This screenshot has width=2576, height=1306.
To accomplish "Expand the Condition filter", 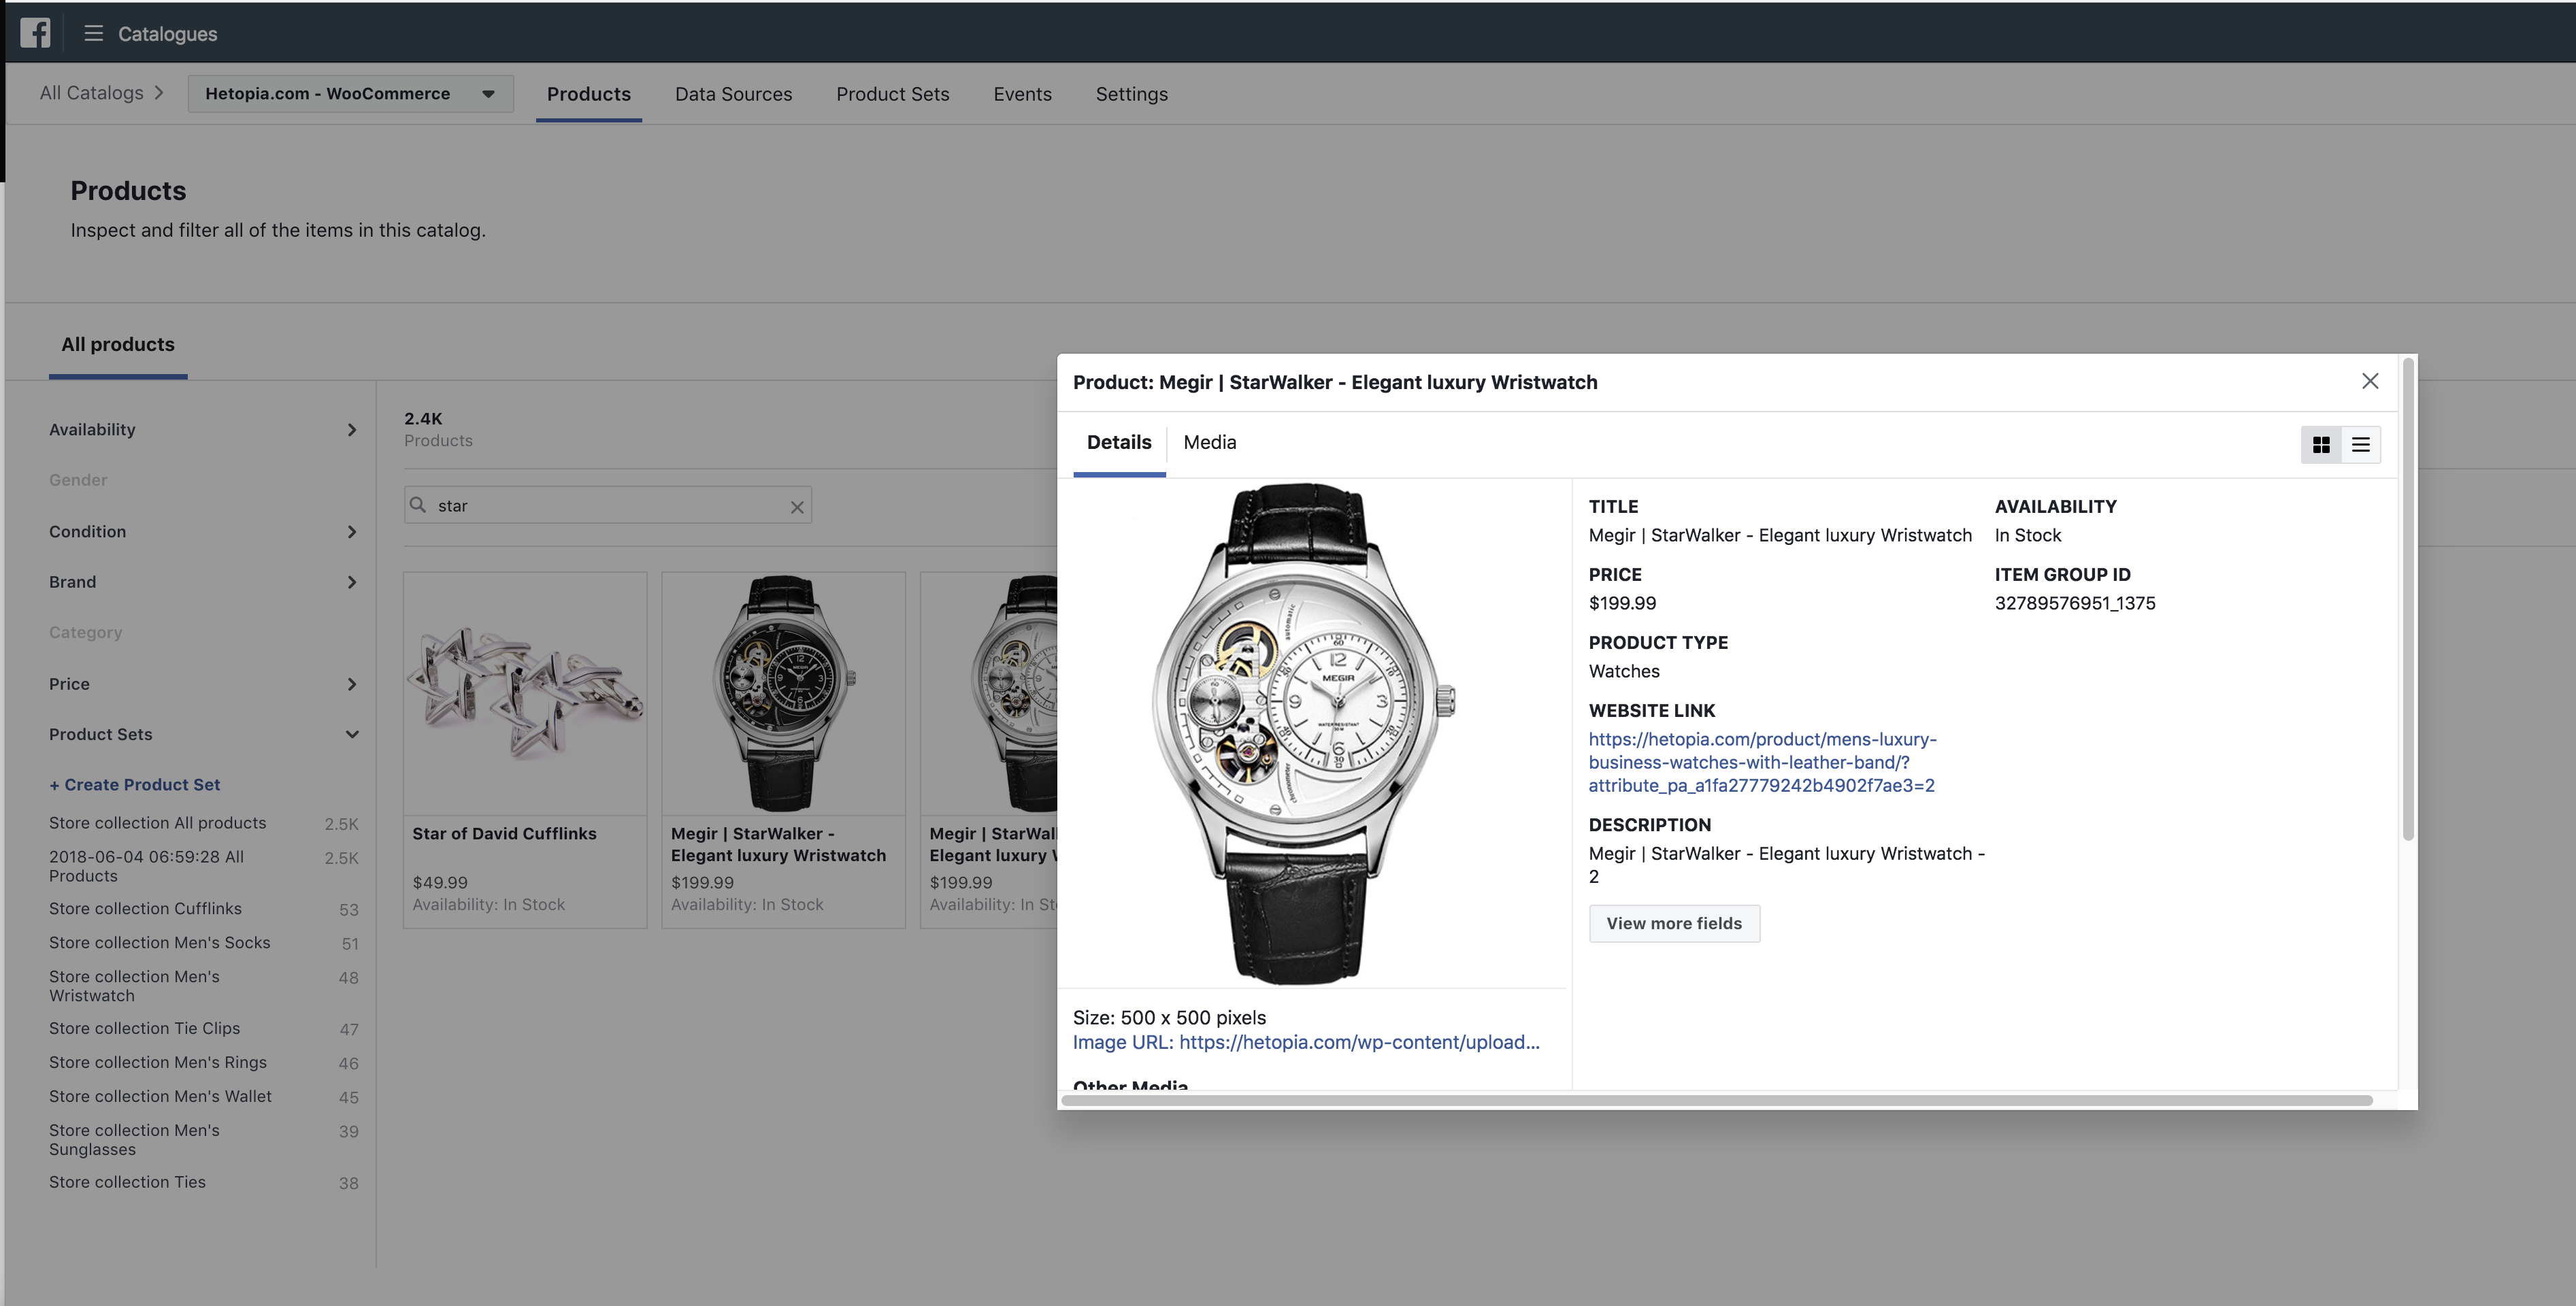I will (204, 532).
